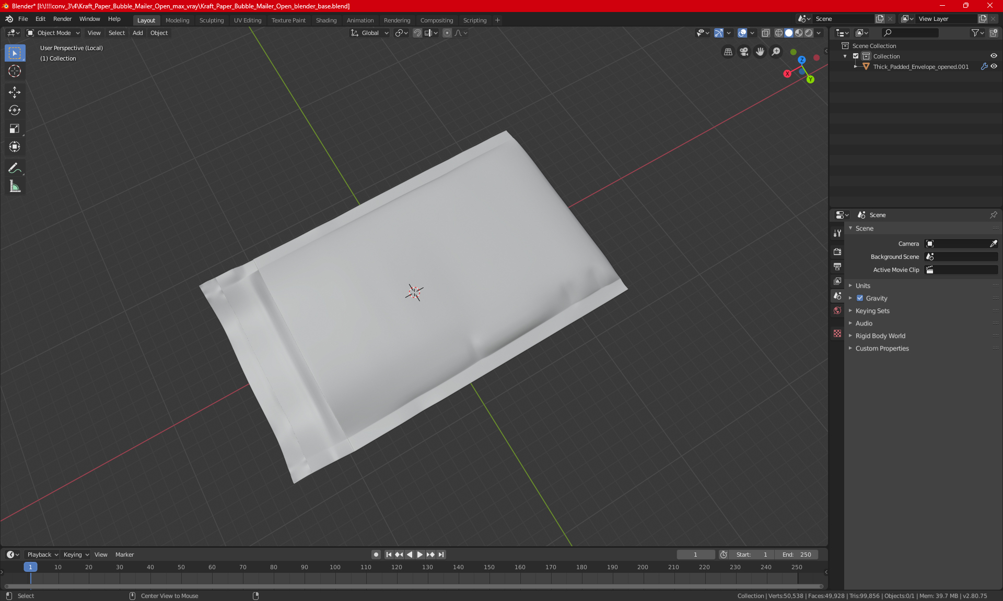Toggle X-ray mode
Image resolution: width=1003 pixels, height=601 pixels.
(x=765, y=33)
